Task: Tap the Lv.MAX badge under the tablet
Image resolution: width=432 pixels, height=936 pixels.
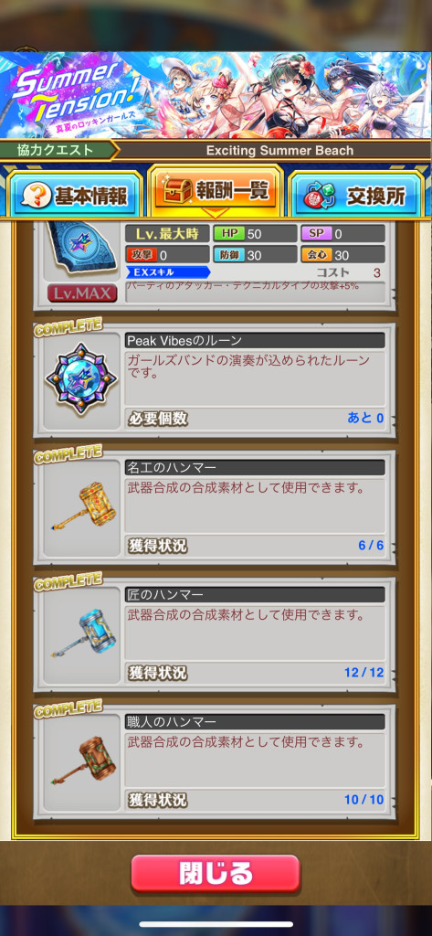Action: tap(82, 293)
